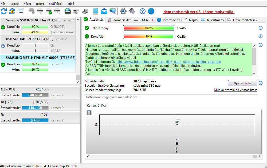Switch to the Információk tab
The height and width of the screenshot is (168, 267).
pyautogui.click(x=168, y=20)
